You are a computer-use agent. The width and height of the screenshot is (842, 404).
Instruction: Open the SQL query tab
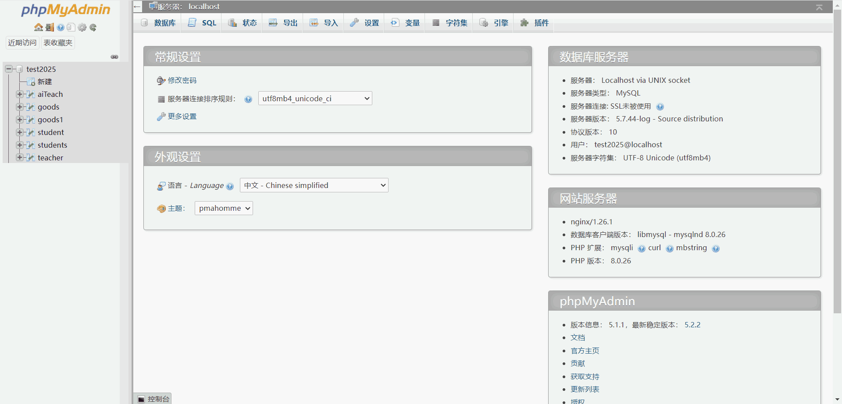pos(201,23)
